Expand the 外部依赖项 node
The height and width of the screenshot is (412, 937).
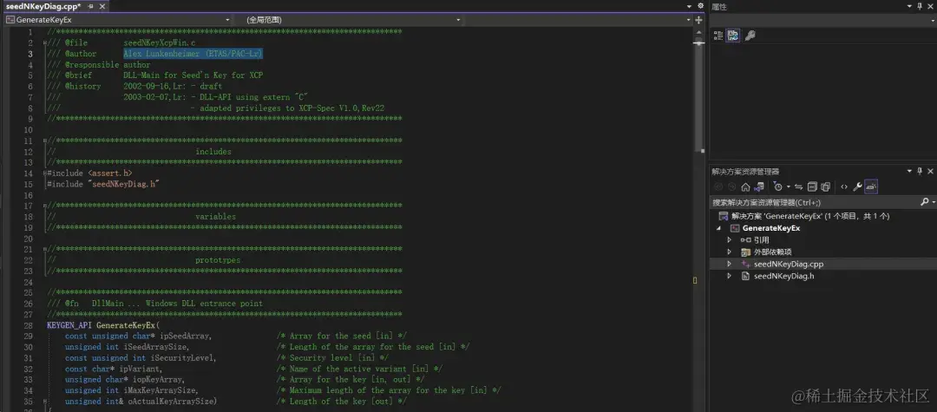click(x=729, y=252)
